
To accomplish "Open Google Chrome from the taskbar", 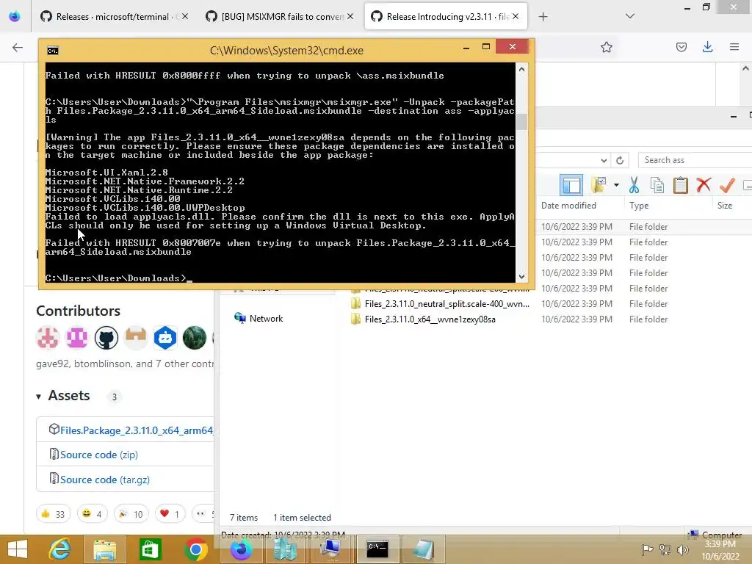I will coord(195,549).
